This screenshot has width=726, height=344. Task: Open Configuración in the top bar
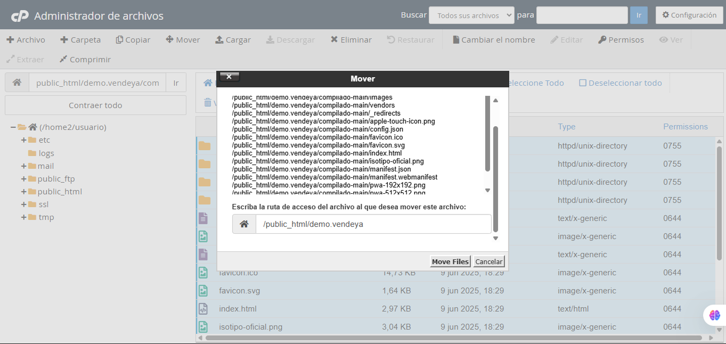tap(689, 15)
